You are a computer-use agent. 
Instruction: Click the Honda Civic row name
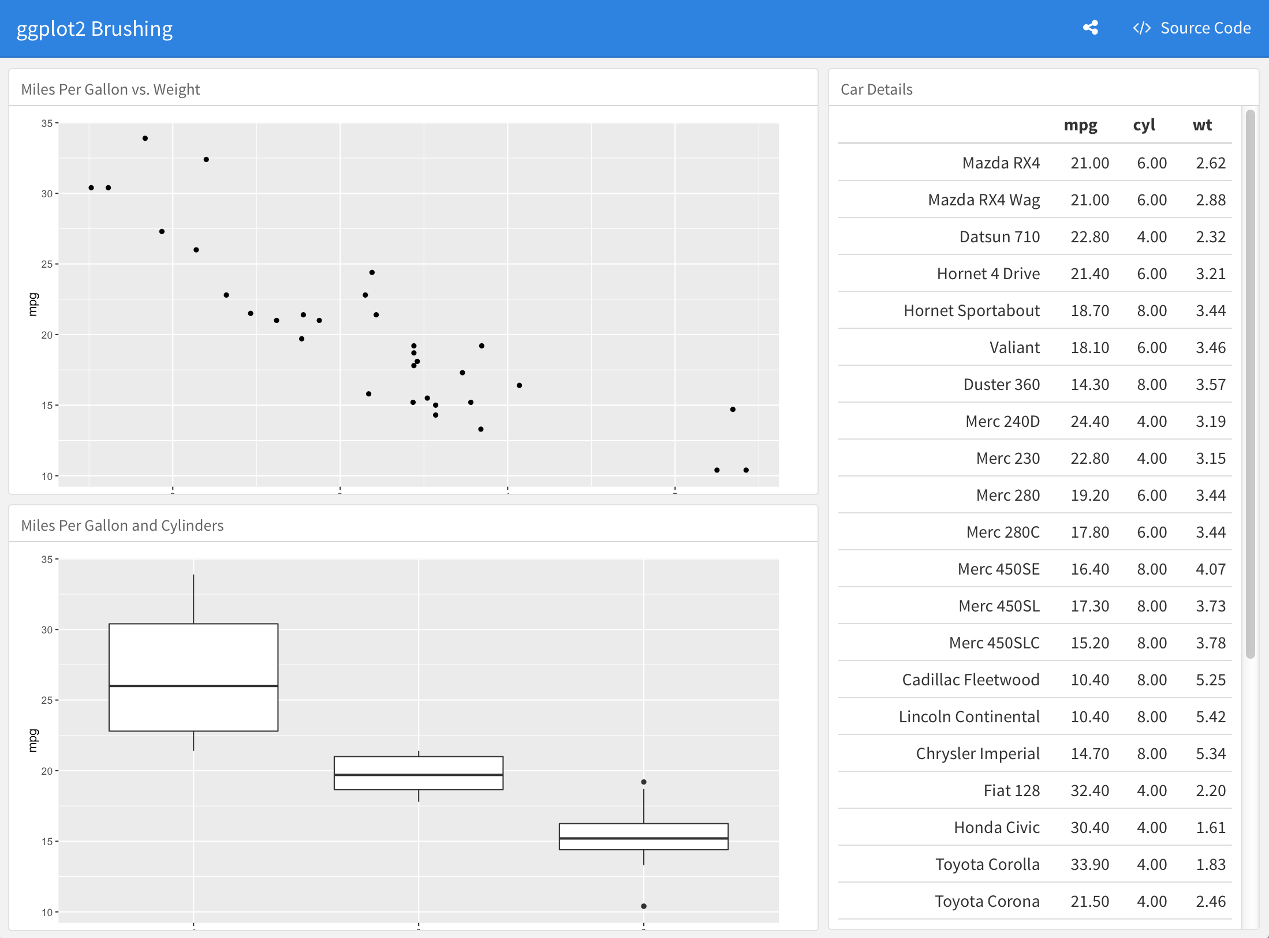(996, 828)
